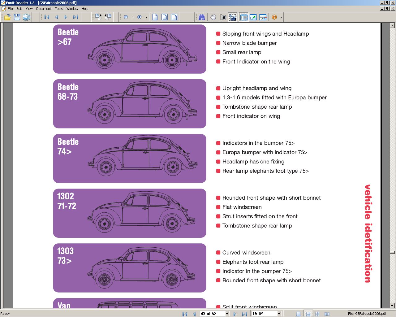Image resolution: width=396 pixels, height=317 pixels.
Task: Open the File menu
Action: coord(10,9)
